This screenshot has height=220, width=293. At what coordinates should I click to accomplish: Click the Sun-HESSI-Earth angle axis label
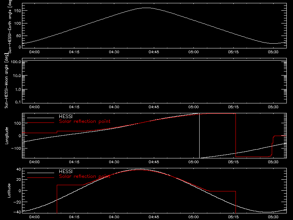pos(10,26)
